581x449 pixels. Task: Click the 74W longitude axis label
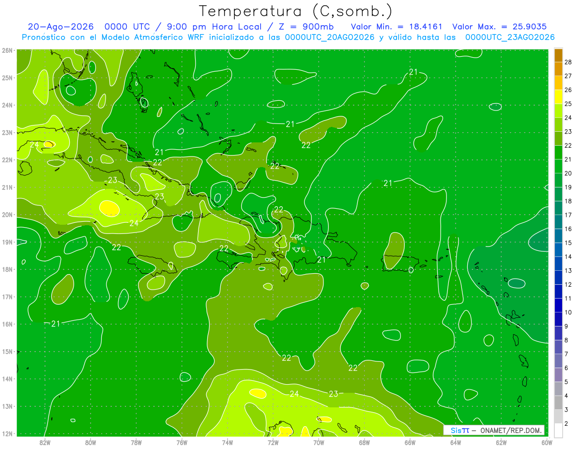(228, 442)
